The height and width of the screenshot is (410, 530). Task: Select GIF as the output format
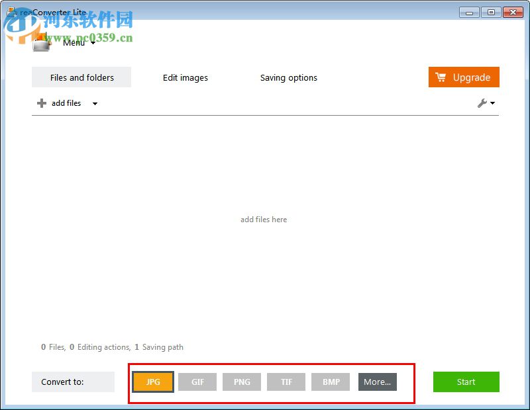coord(197,382)
